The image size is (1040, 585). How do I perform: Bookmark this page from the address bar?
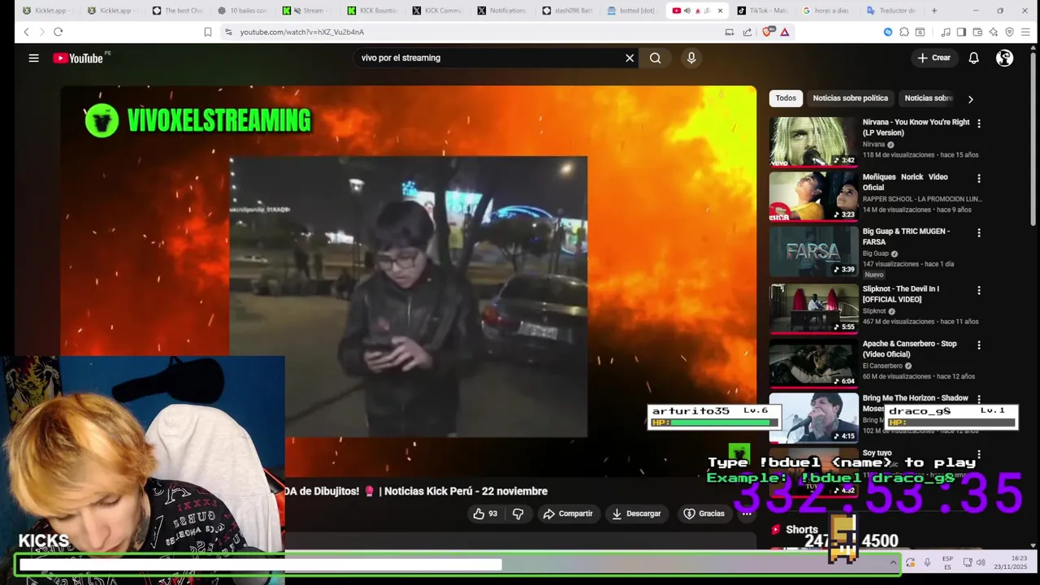(208, 32)
